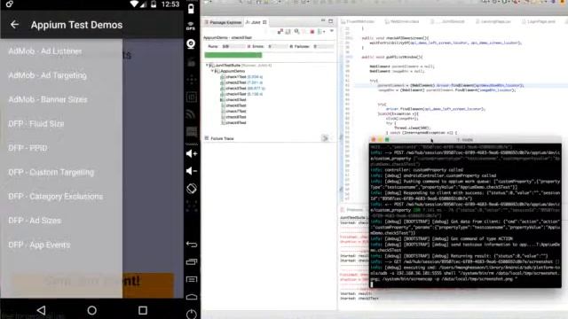This screenshot has width=568, height=319.
Task: Tap Android back navigation triangle
Action: coord(42,310)
